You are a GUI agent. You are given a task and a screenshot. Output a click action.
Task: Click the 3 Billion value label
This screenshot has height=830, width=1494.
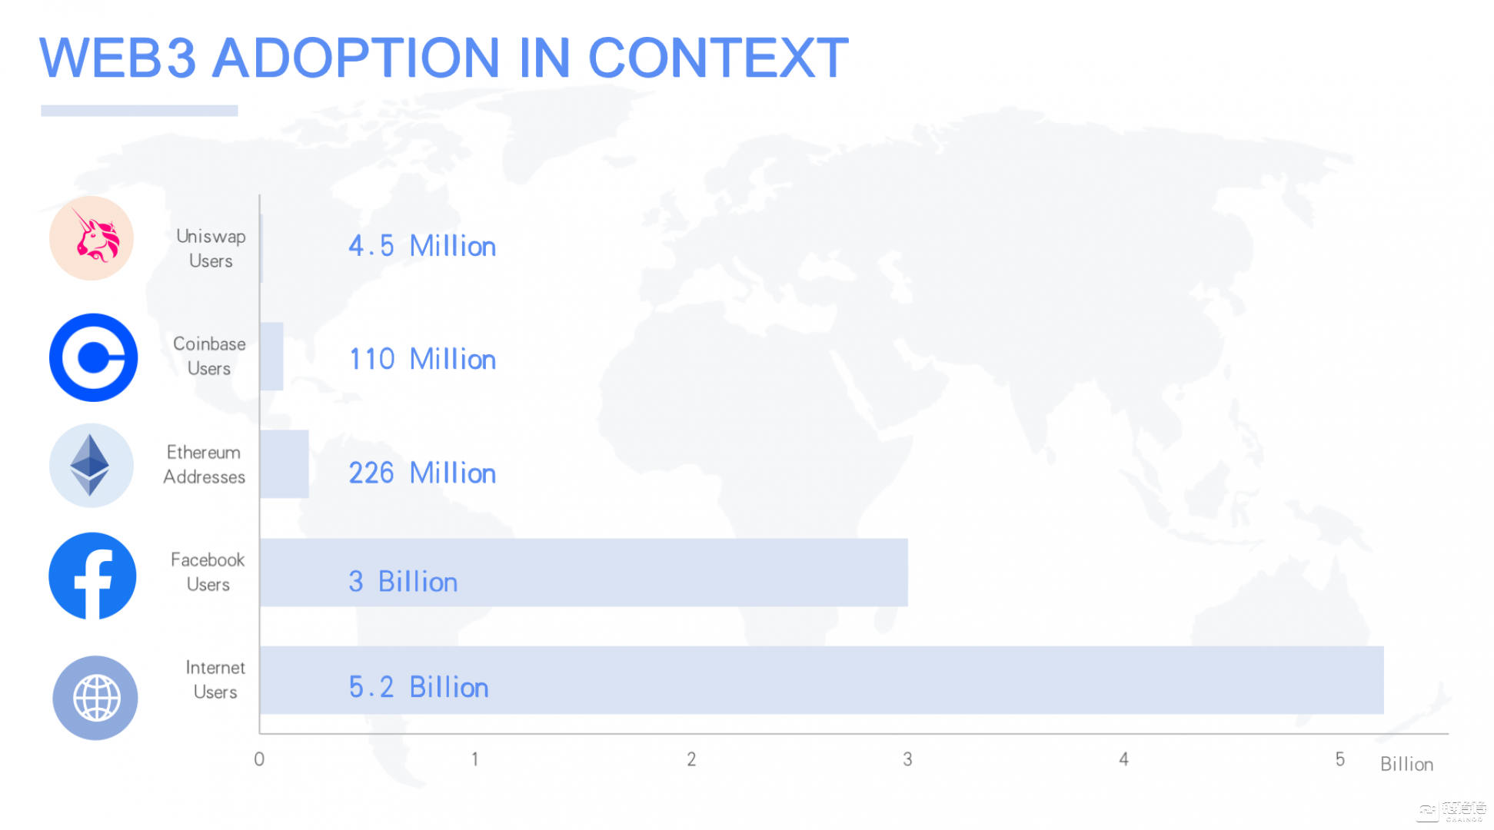pos(403,582)
